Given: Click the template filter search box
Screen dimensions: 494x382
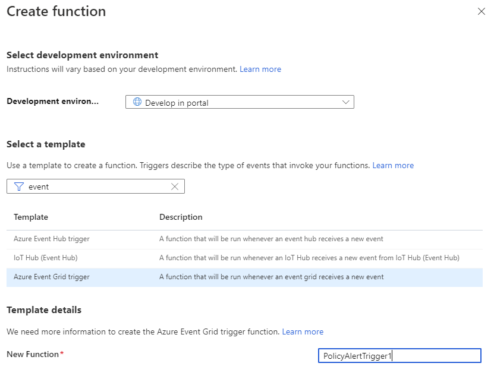Looking at the screenshot, I should click(96, 187).
